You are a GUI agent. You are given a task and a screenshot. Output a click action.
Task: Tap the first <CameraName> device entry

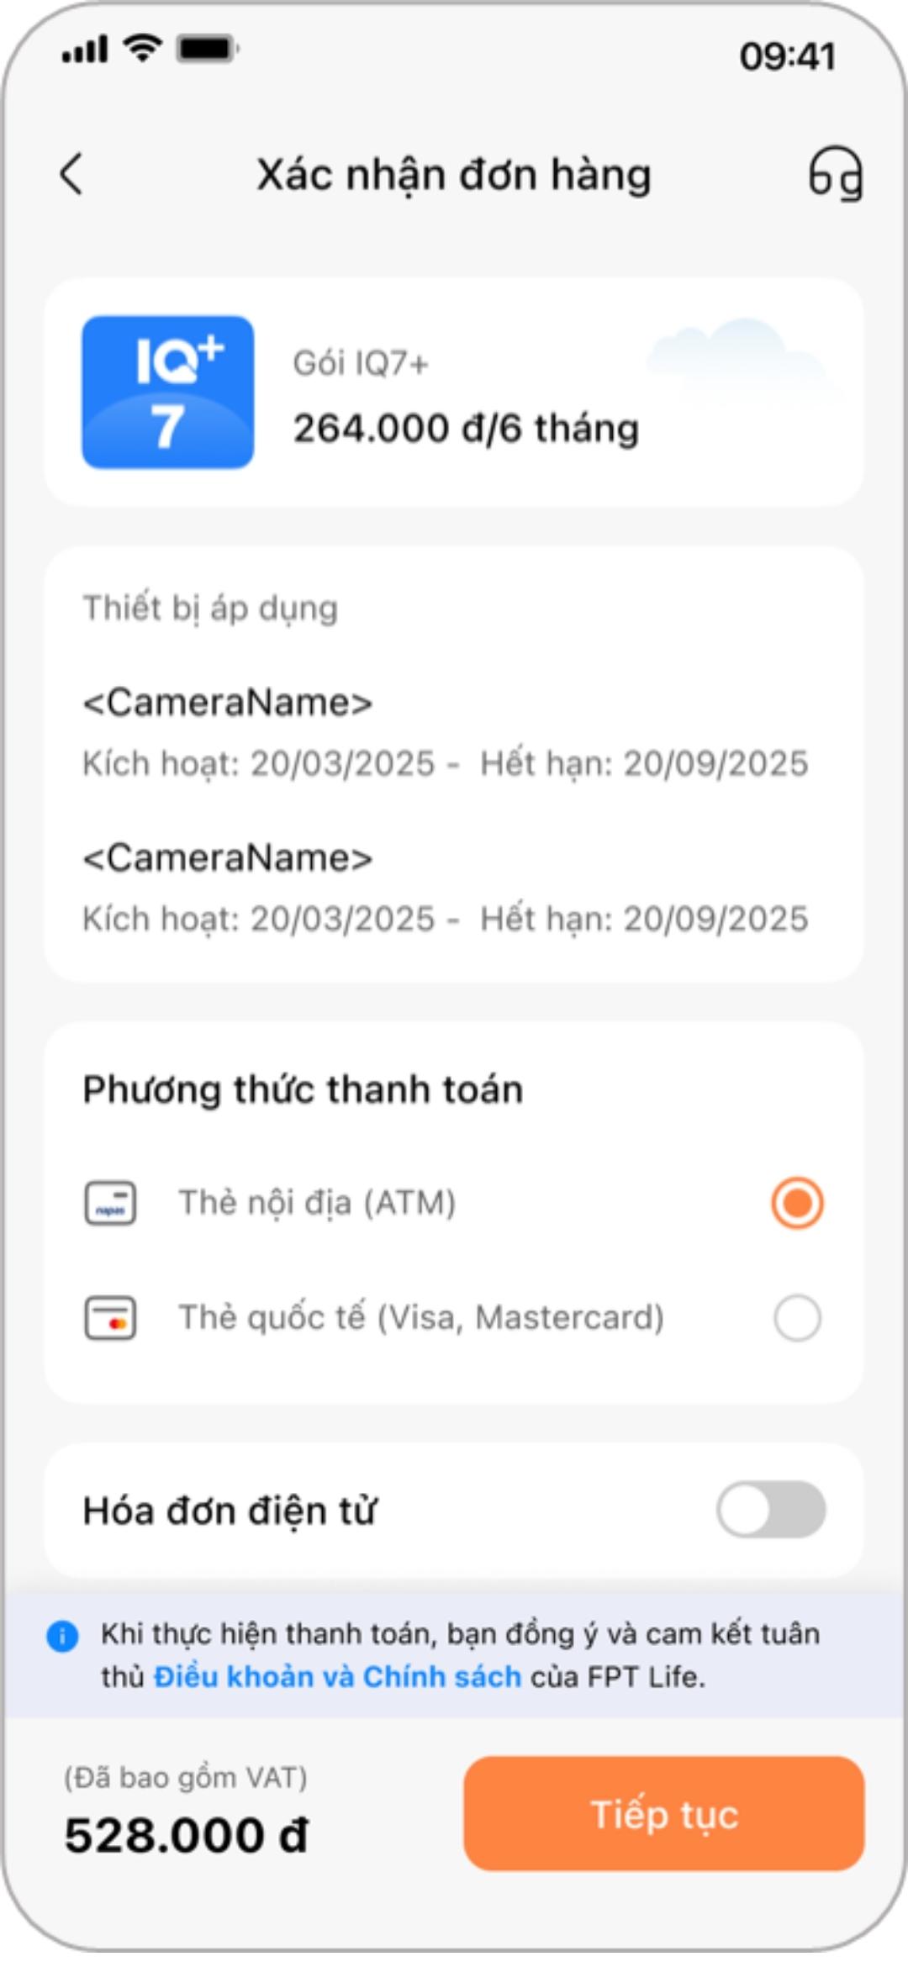click(227, 703)
